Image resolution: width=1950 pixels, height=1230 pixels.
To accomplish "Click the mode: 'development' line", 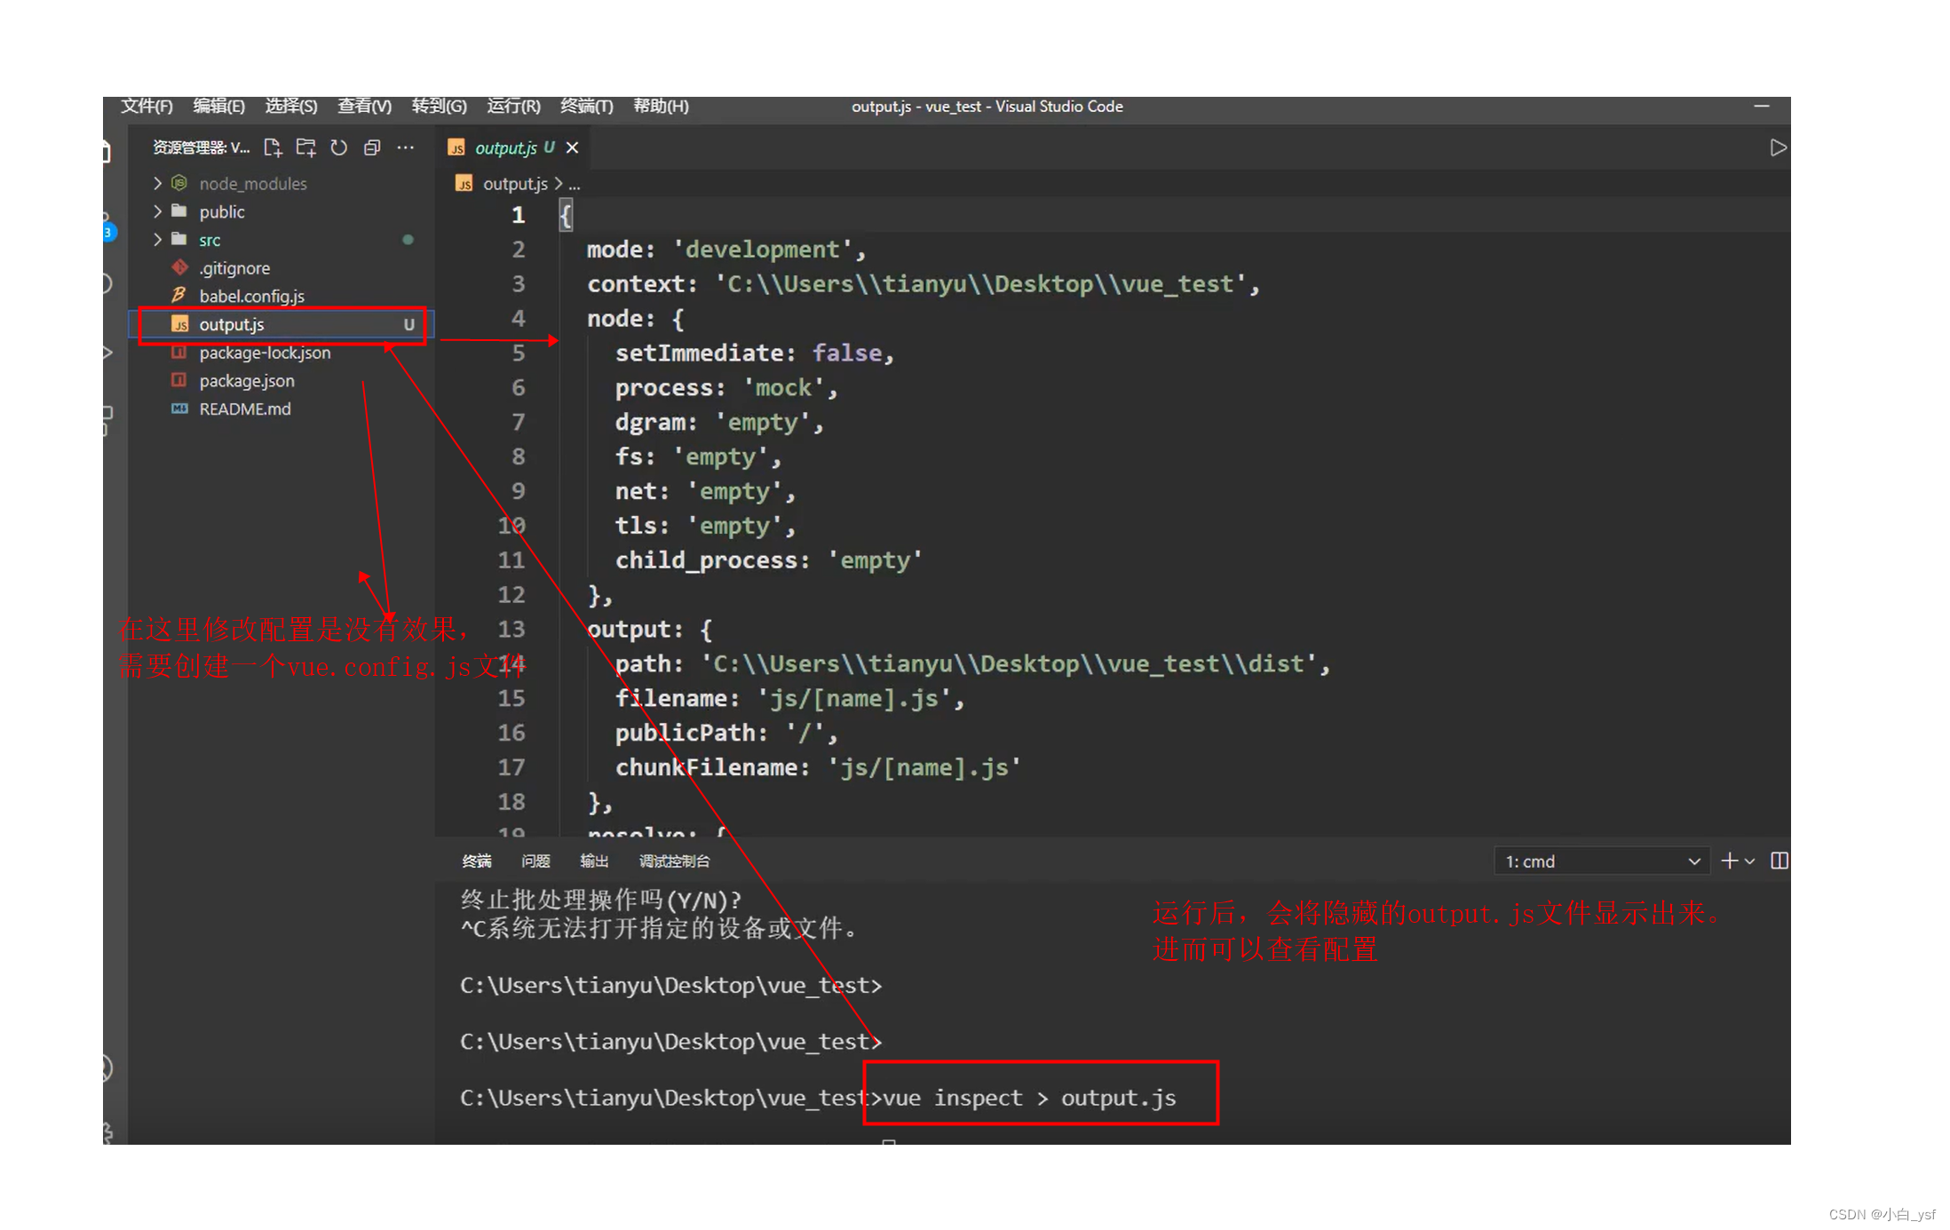I will click(725, 250).
